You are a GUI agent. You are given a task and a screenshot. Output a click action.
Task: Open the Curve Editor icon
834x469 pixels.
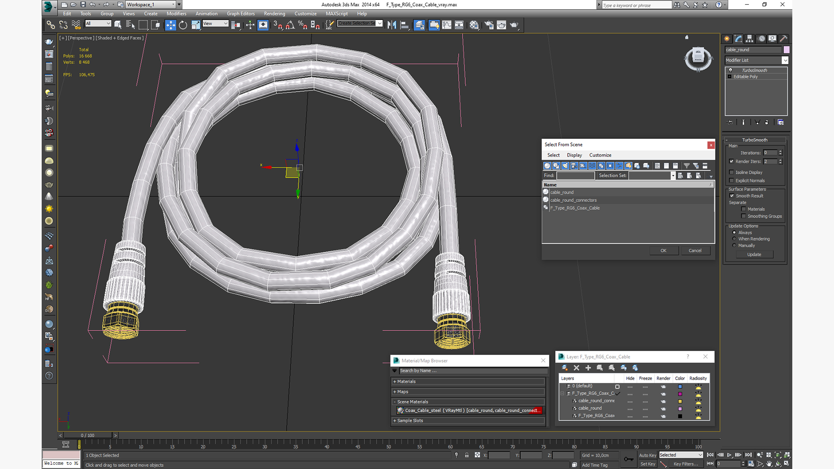[x=447, y=25]
